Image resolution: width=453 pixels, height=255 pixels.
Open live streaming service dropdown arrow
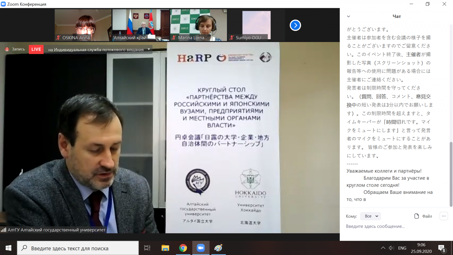(149, 49)
